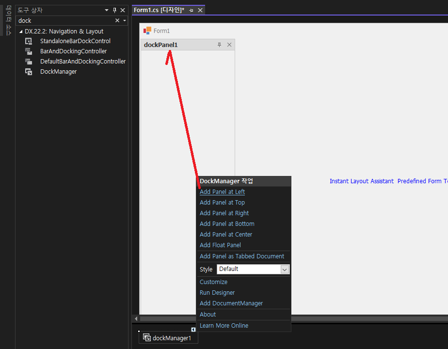Click Add Panel at Left

tap(222, 192)
